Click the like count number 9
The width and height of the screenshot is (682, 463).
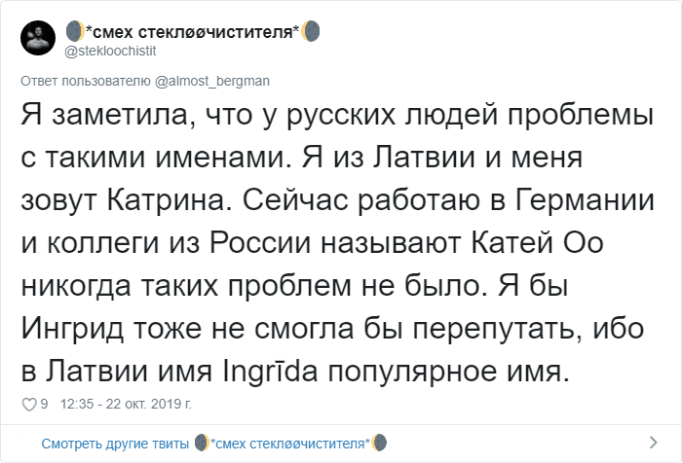pyautogui.click(x=44, y=403)
